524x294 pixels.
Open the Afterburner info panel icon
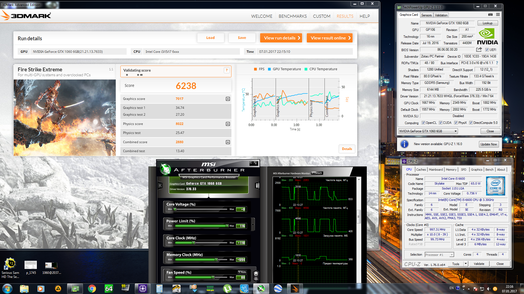click(257, 186)
